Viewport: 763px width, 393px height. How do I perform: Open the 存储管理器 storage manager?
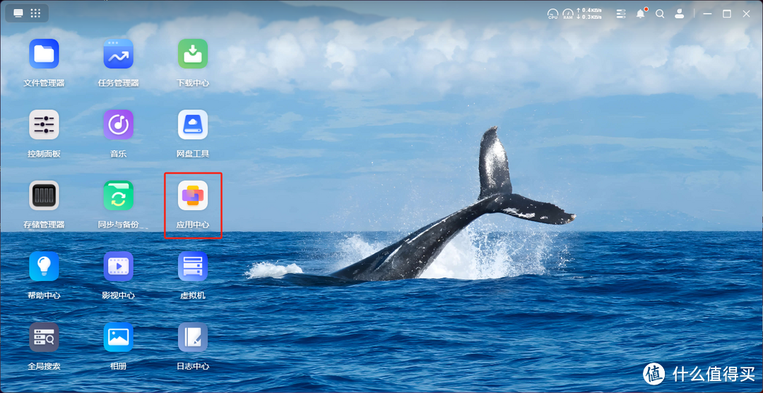click(x=44, y=196)
